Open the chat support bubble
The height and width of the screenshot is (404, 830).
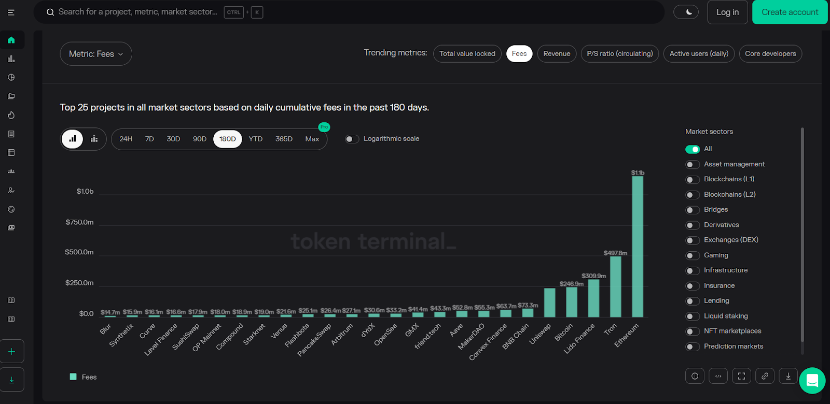coord(812,381)
